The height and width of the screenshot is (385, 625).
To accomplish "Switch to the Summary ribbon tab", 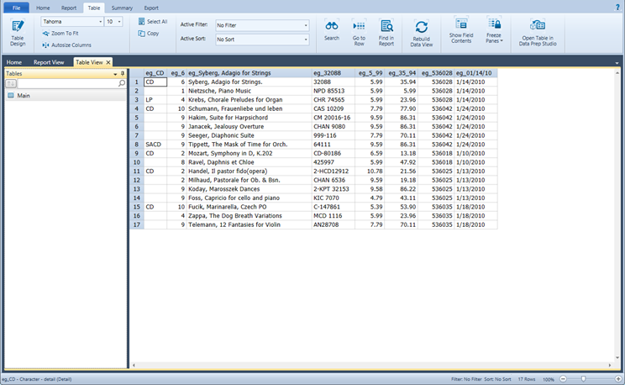I will (x=122, y=8).
